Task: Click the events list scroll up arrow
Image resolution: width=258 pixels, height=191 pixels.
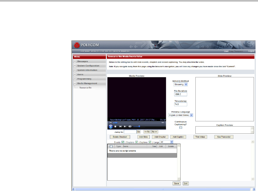Action: tap(179, 146)
